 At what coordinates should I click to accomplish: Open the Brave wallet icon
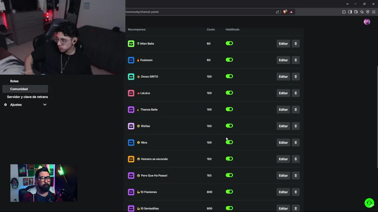[356, 12]
